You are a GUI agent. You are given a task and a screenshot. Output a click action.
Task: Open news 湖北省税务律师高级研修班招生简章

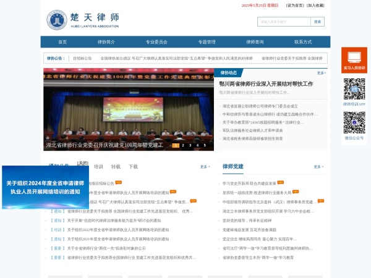pyautogui.click(x=252, y=138)
